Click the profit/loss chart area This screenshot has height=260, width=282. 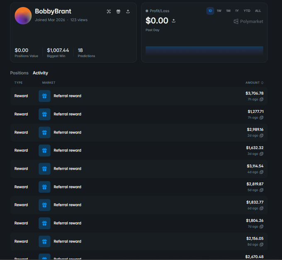(x=204, y=50)
